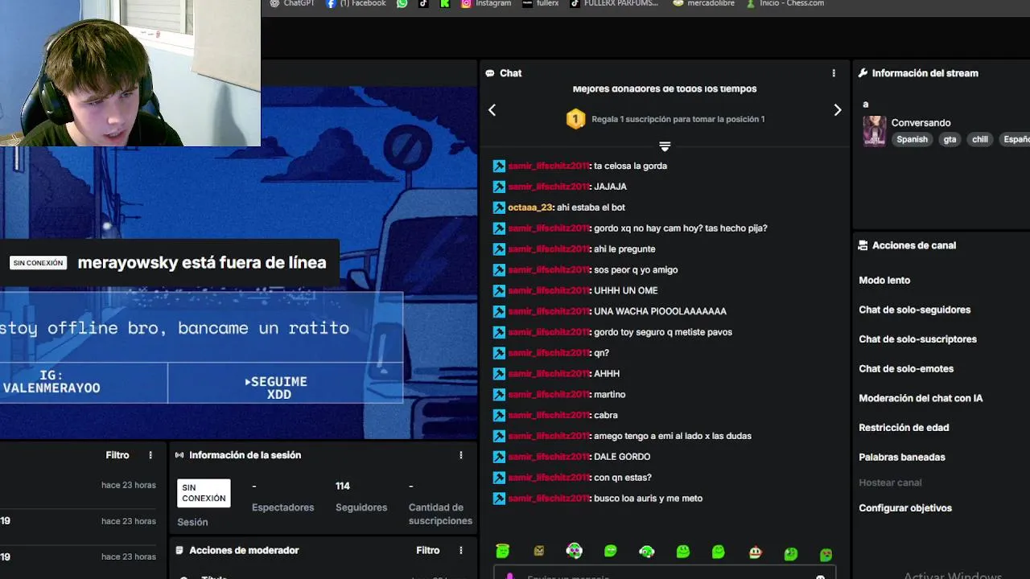The height and width of the screenshot is (579, 1030).
Task: Go to next top donors slide
Action: (837, 110)
